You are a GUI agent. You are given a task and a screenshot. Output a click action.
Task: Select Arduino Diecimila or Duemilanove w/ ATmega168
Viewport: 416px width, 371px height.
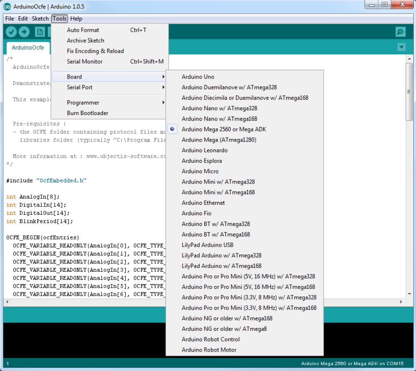(x=244, y=98)
